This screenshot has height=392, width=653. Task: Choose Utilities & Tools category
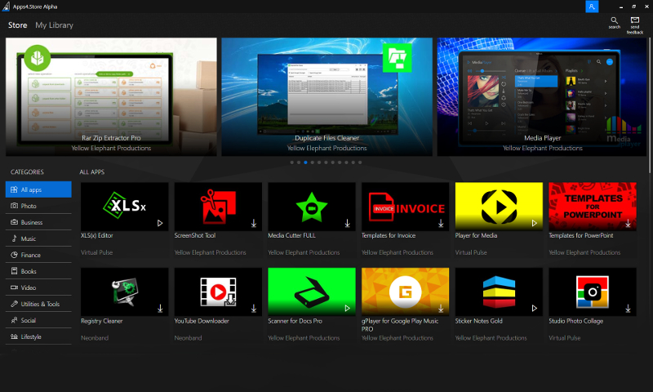(38, 304)
